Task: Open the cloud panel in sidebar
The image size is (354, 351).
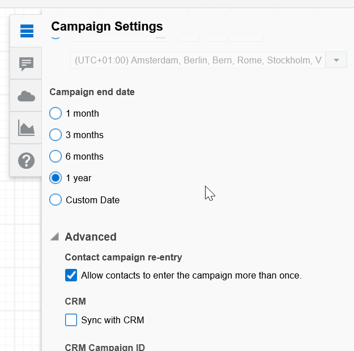Action: 27,96
